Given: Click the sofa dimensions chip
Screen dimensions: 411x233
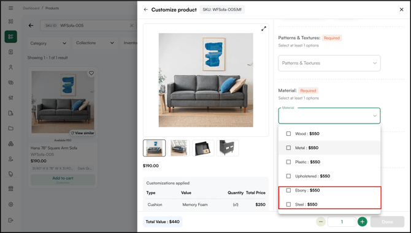Looking at the screenshot, I should coord(53,168).
